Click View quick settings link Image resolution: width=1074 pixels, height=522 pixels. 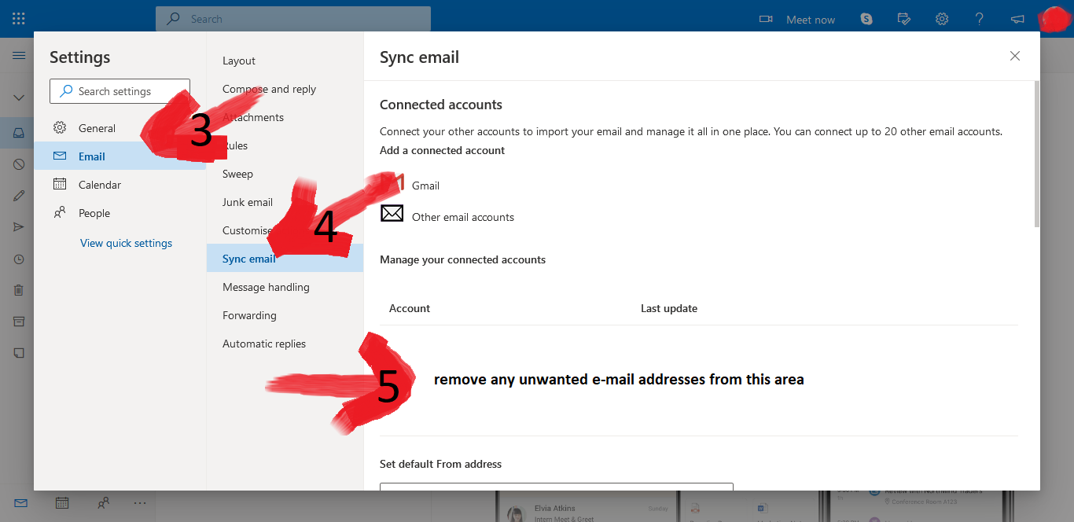click(126, 243)
